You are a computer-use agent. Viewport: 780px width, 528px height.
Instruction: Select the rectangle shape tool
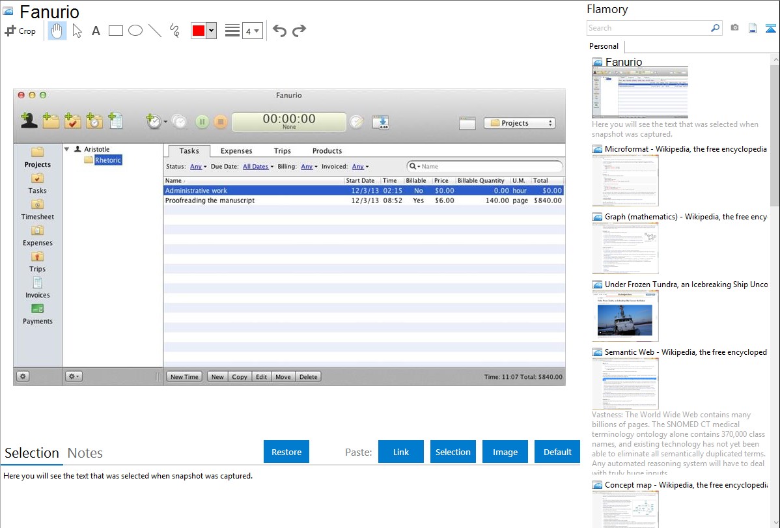pyautogui.click(x=115, y=31)
